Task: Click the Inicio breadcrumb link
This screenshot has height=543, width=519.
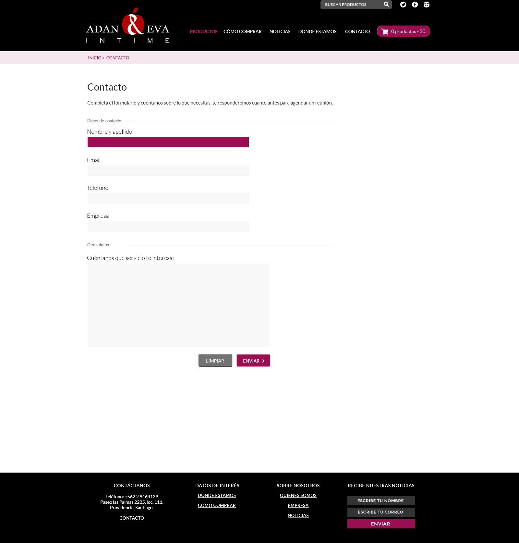Action: click(x=94, y=58)
